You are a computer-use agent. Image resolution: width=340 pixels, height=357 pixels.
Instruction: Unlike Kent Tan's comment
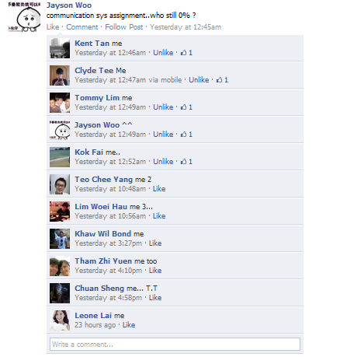pos(163,53)
